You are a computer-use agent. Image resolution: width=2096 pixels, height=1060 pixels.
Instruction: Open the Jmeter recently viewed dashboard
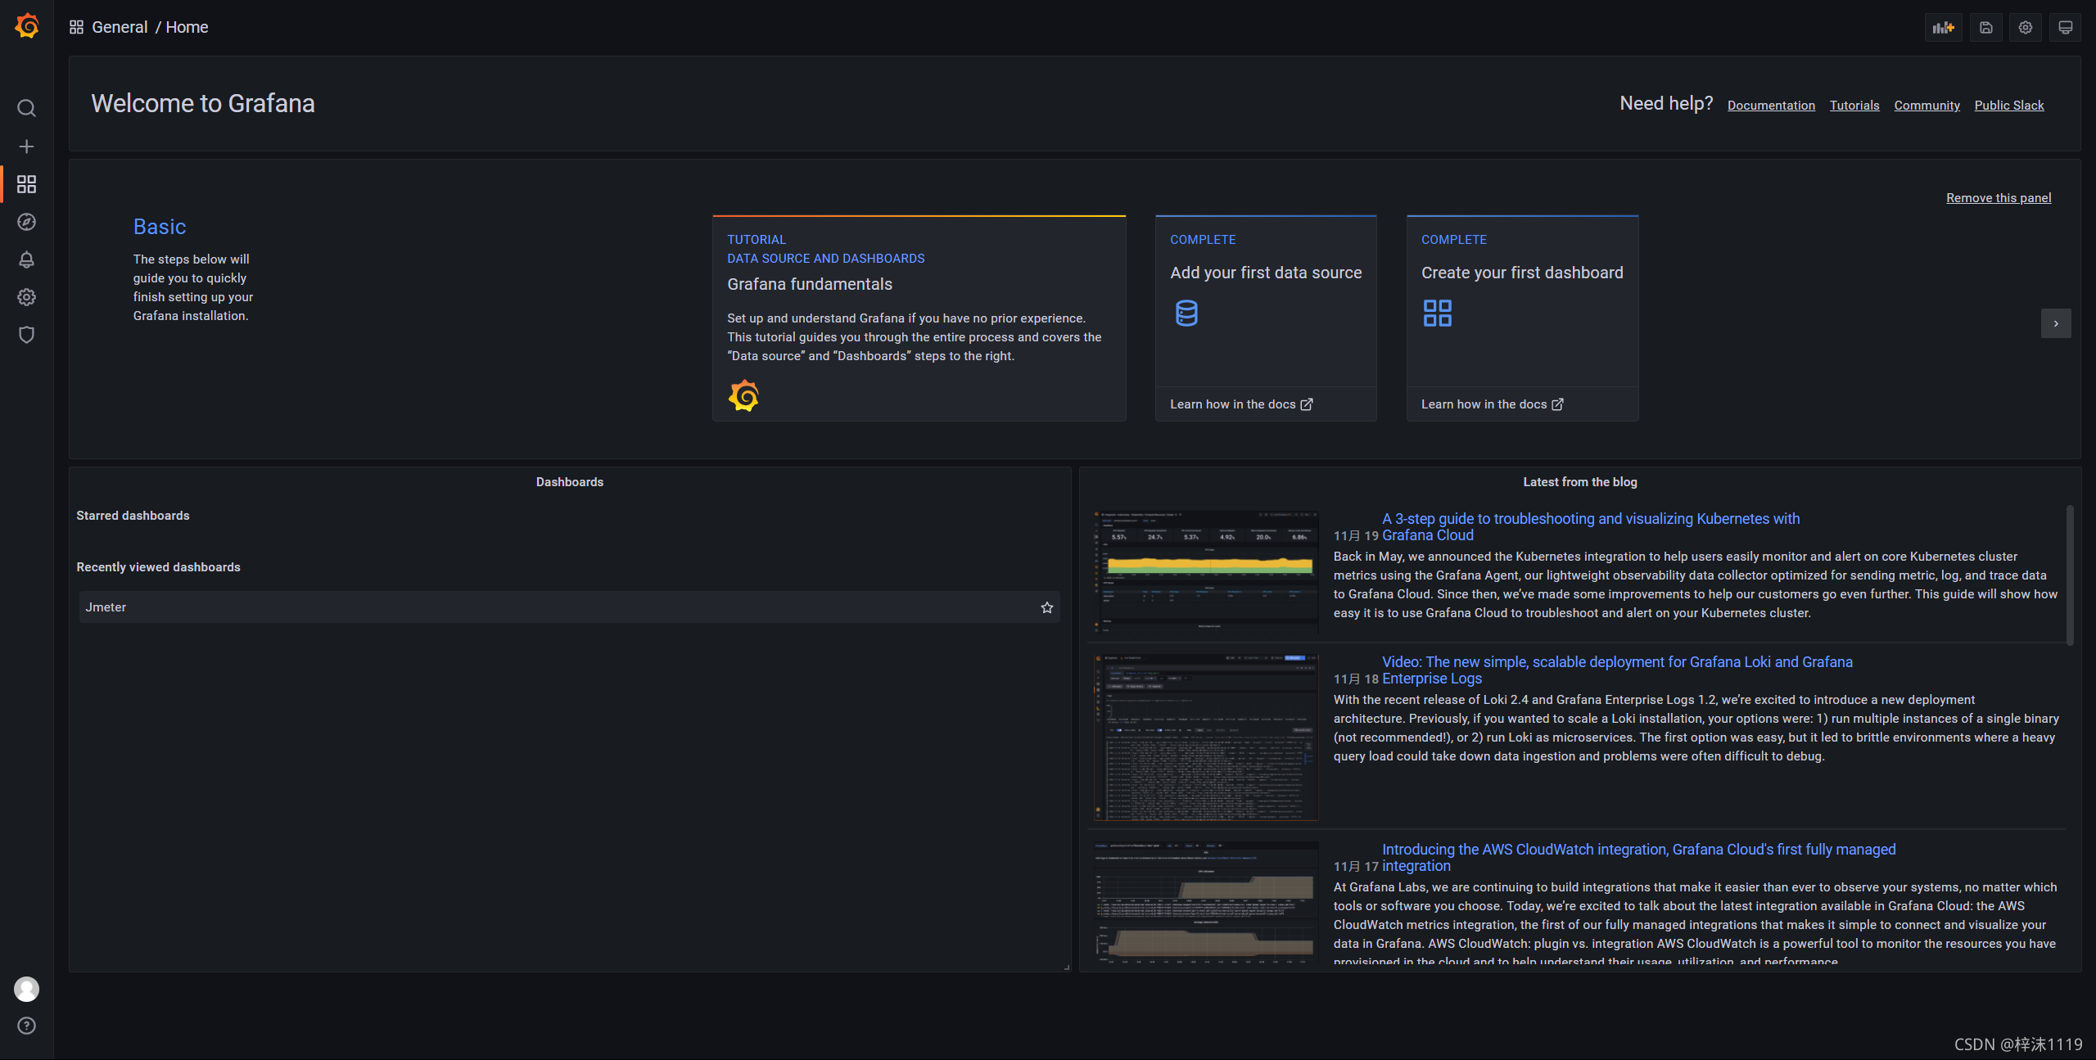point(569,607)
